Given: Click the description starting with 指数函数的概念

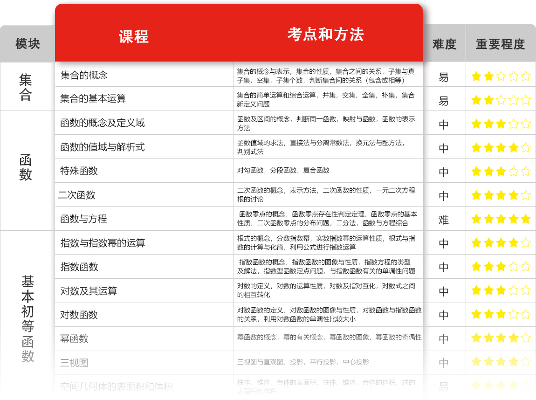Looking at the screenshot, I should point(326,266).
